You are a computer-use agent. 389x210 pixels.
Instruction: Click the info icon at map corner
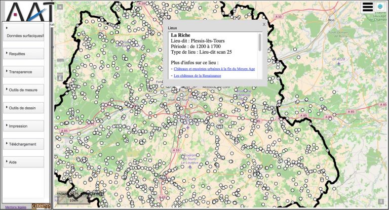tap(381, 201)
